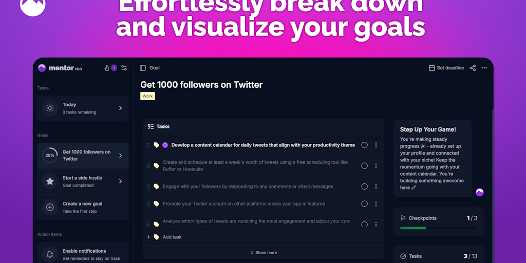Viewport: 526px width, 263px height.
Task: Complete the engage with followers task
Action: pos(364,186)
